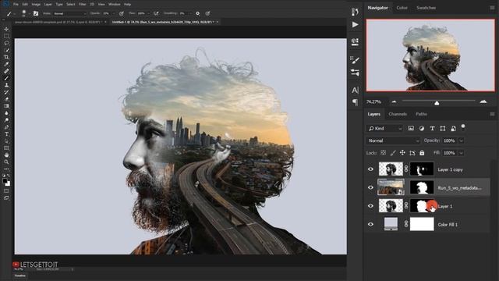Select the Move tool
The height and width of the screenshot is (281, 499).
coord(6,30)
